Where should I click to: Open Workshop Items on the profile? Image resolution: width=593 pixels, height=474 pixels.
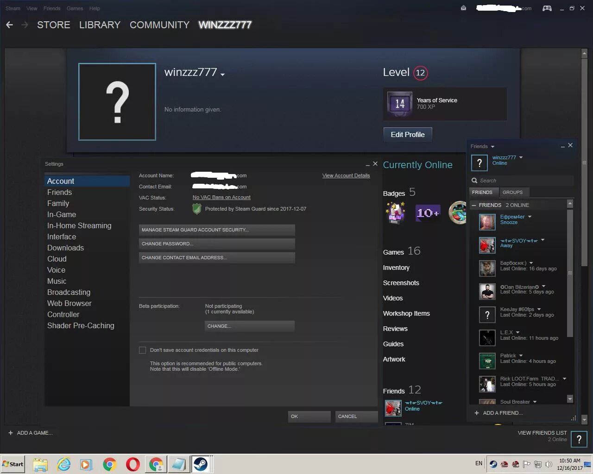406,313
